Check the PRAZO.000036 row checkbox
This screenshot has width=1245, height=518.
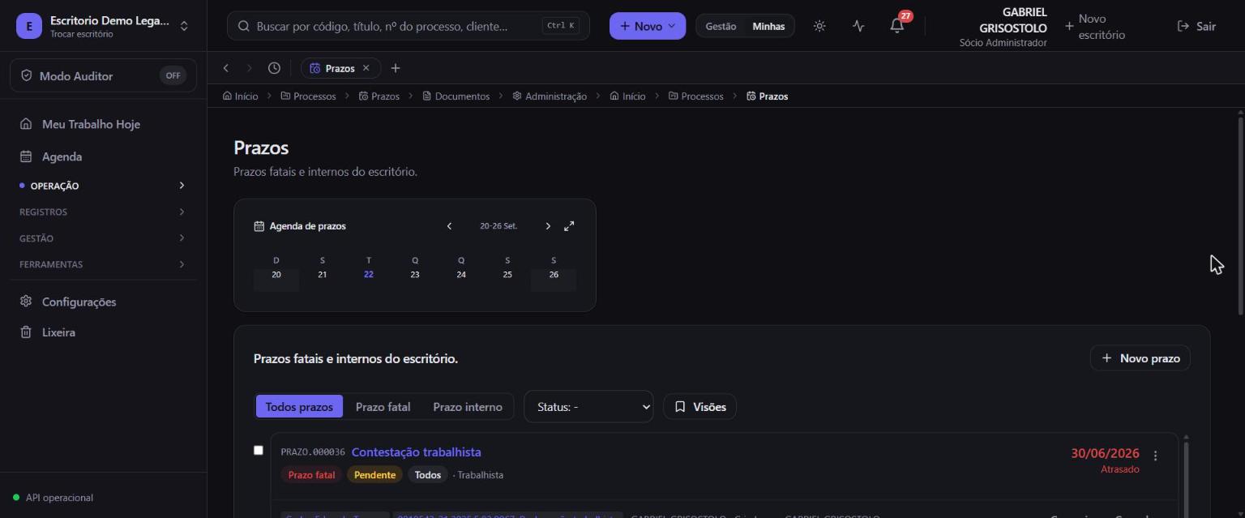[259, 450]
